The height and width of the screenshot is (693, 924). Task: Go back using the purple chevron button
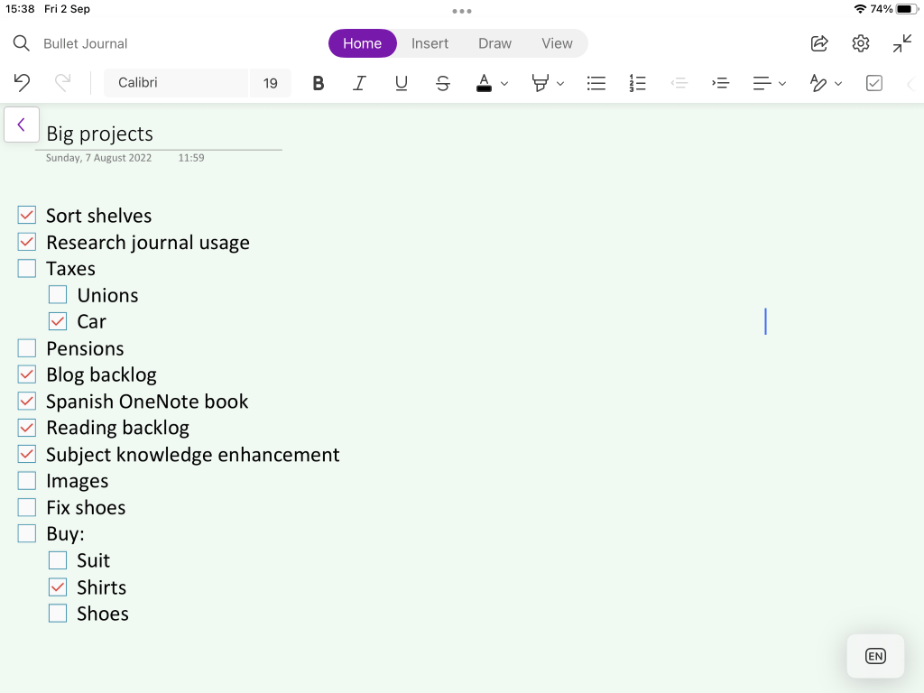[22, 125]
